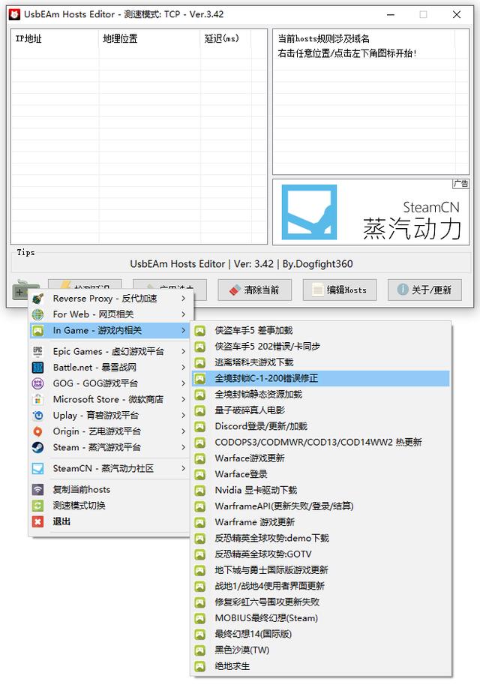This screenshot has width=480, height=688.
Task: Click the Battle.net logo icon
Action: point(37,367)
